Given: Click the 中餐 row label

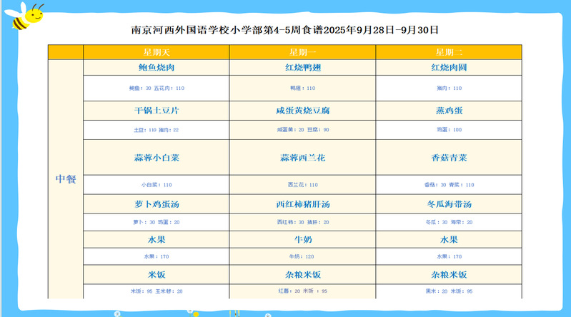Looking at the screenshot, I should click(66, 179).
